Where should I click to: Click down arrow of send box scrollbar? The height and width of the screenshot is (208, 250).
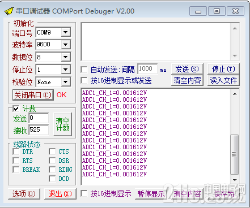point(235,56)
